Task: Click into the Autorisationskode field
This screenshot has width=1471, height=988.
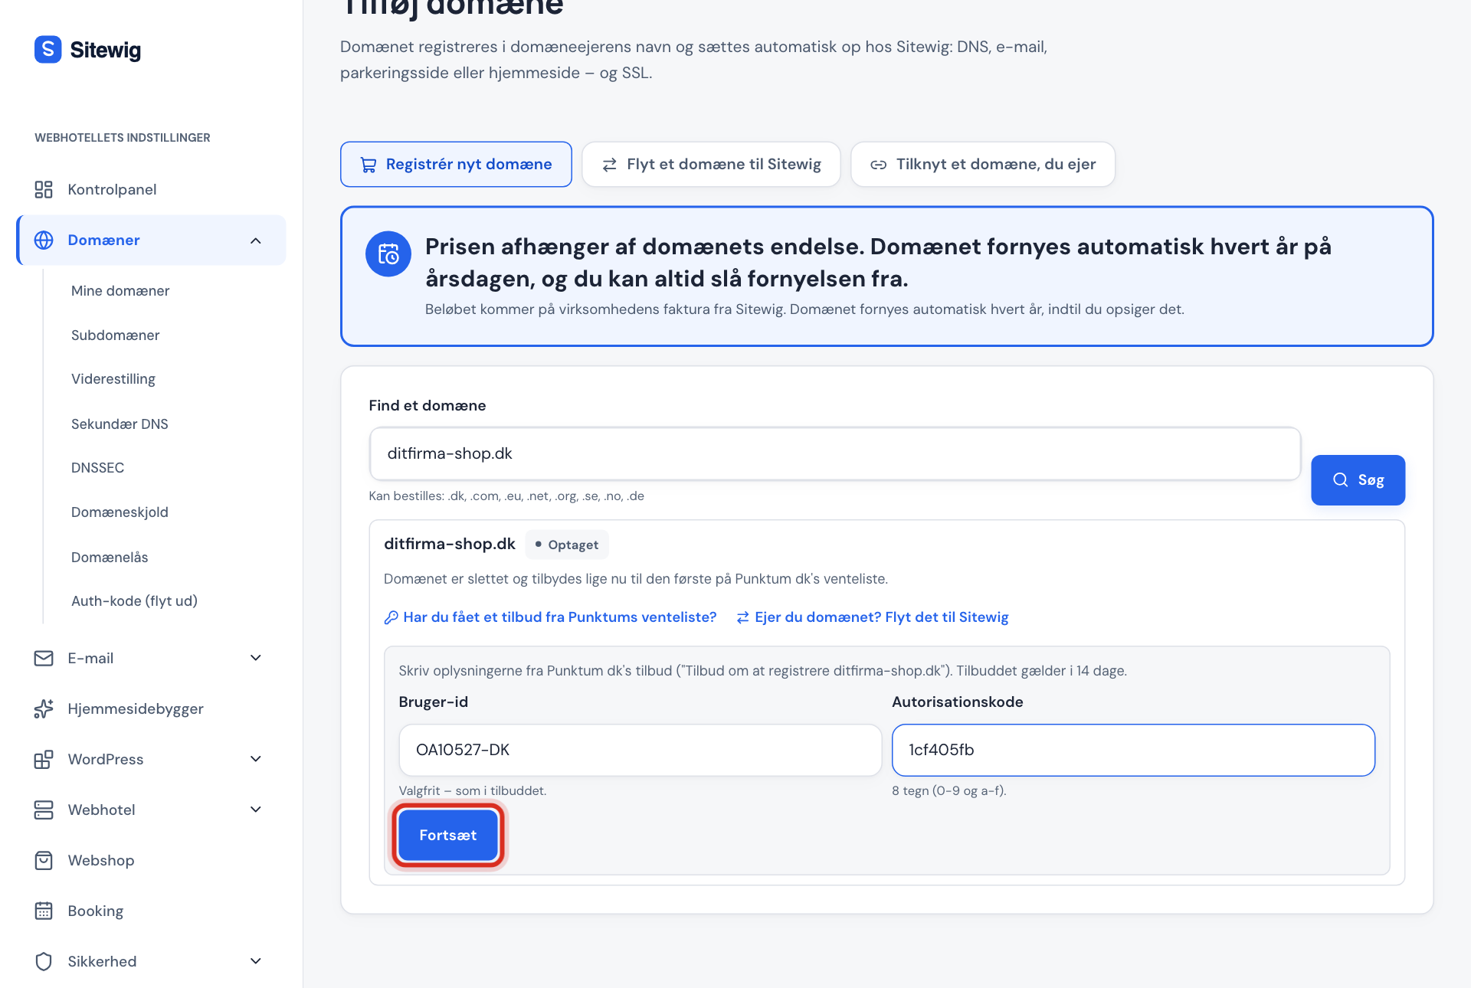Action: pos(1133,751)
